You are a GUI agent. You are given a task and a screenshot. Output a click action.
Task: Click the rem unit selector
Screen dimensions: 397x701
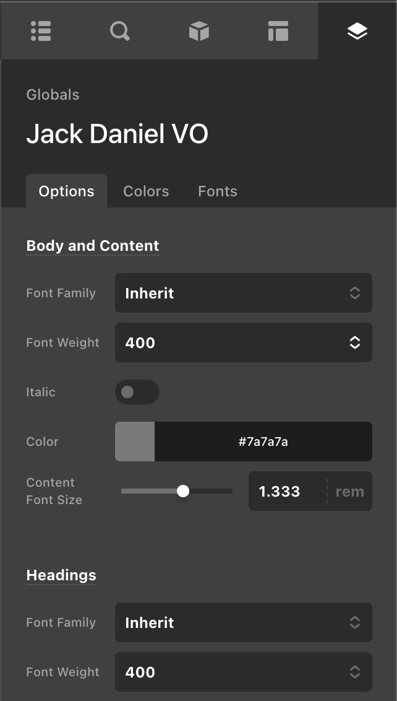pyautogui.click(x=349, y=491)
